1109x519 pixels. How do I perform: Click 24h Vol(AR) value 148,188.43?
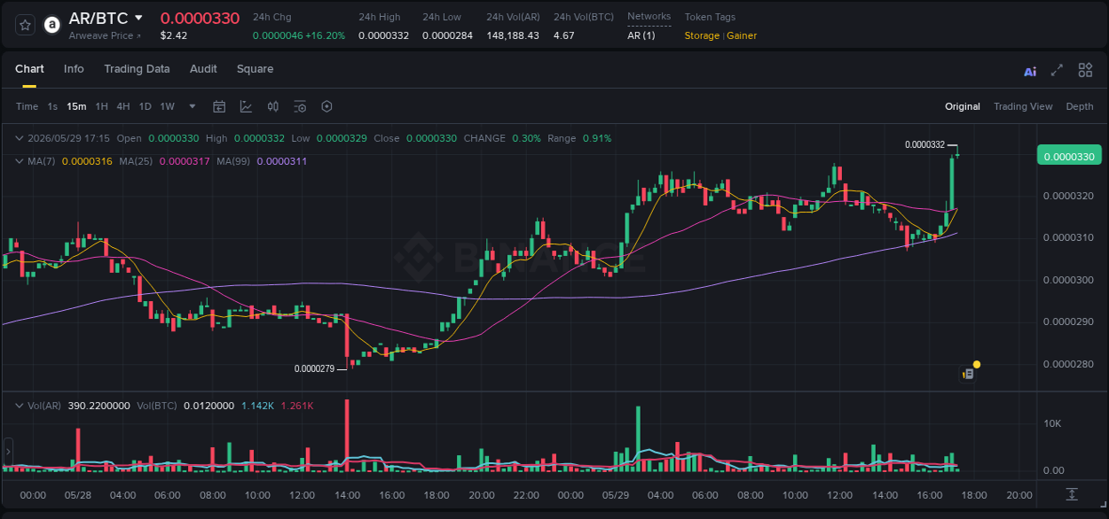513,35
